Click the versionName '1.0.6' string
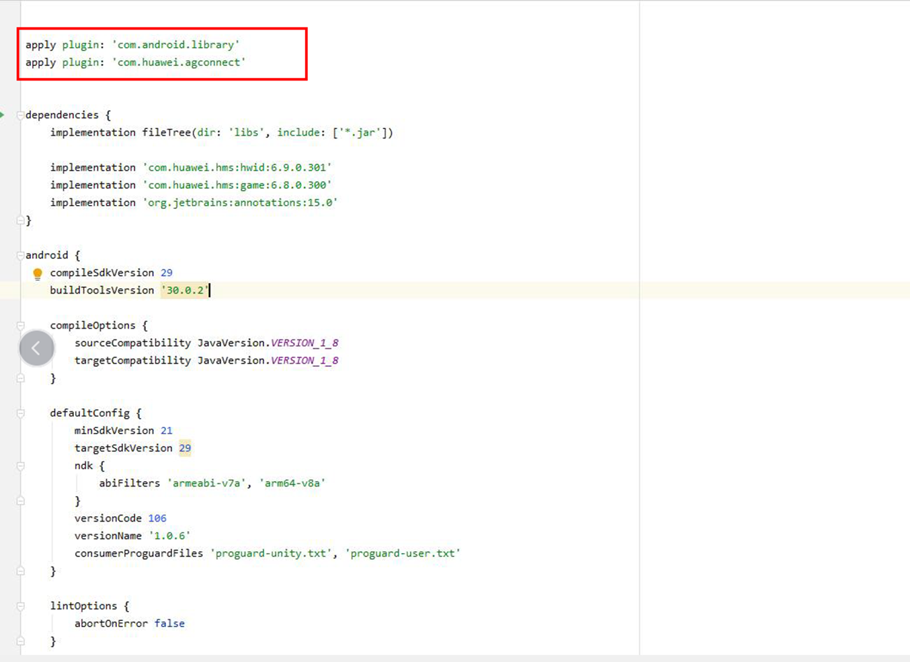Screen dimensions: 910x662 coord(169,536)
